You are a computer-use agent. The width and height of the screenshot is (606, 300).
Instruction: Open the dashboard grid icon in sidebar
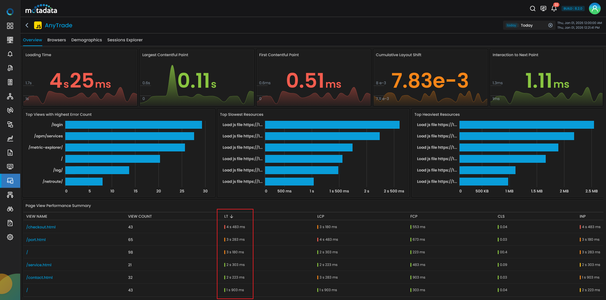(10, 26)
